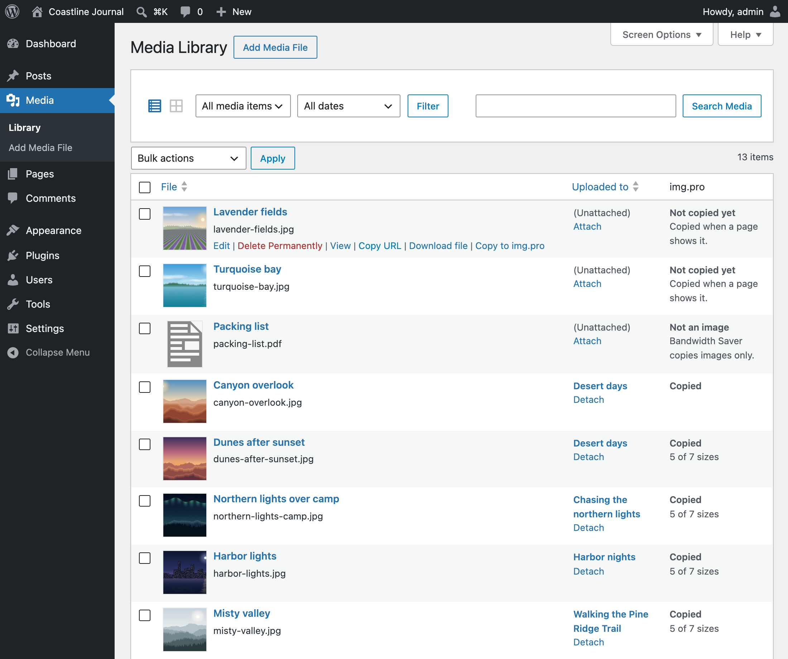Click the Search Media button
The height and width of the screenshot is (659, 788).
(722, 106)
